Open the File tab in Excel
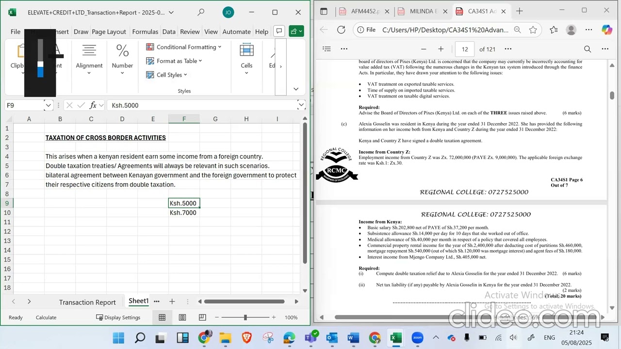 pyautogui.click(x=16, y=32)
